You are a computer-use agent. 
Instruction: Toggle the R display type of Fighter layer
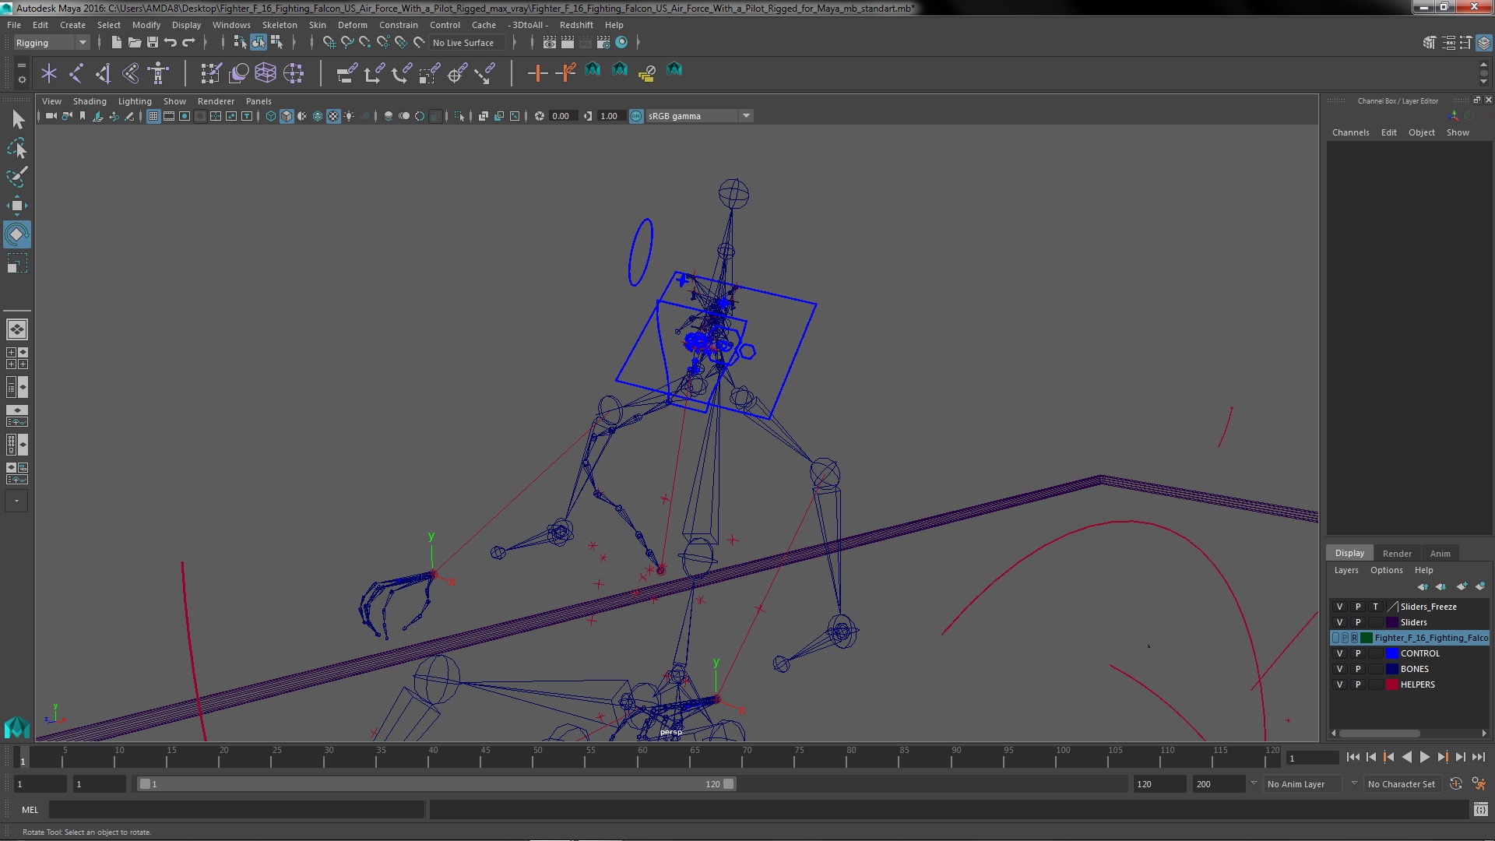coord(1354,638)
